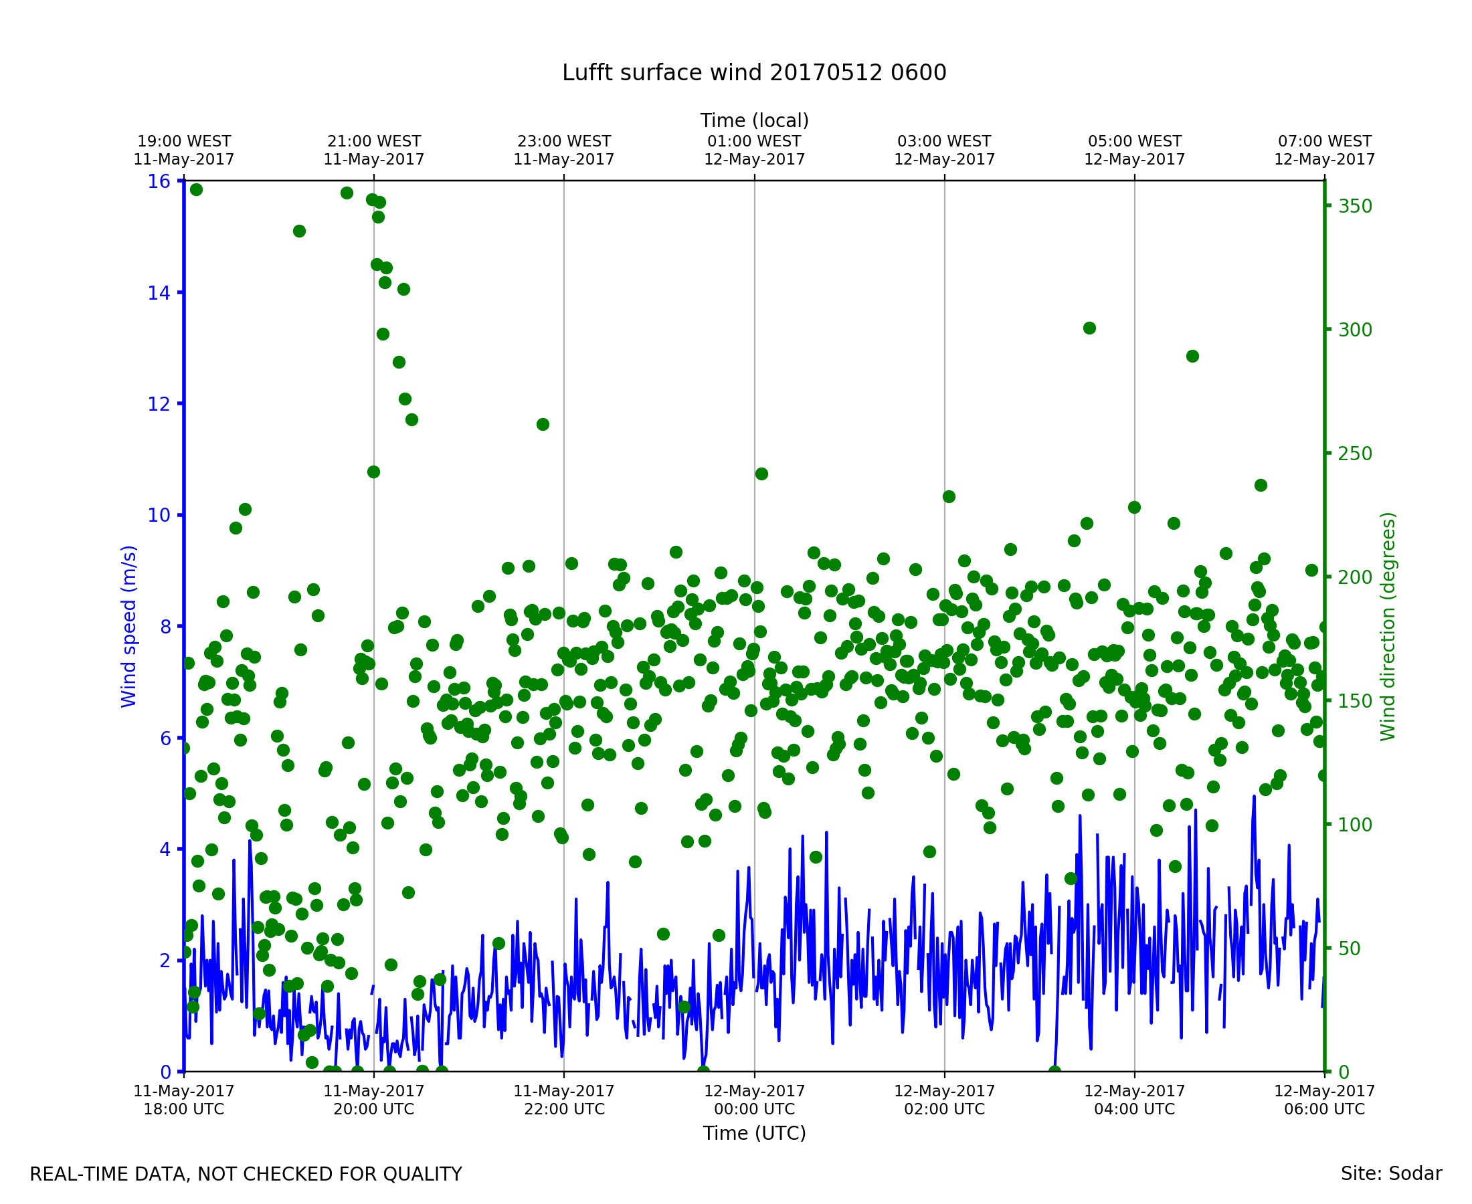Click the blue '16' wind speed tick label

pyautogui.click(x=158, y=182)
